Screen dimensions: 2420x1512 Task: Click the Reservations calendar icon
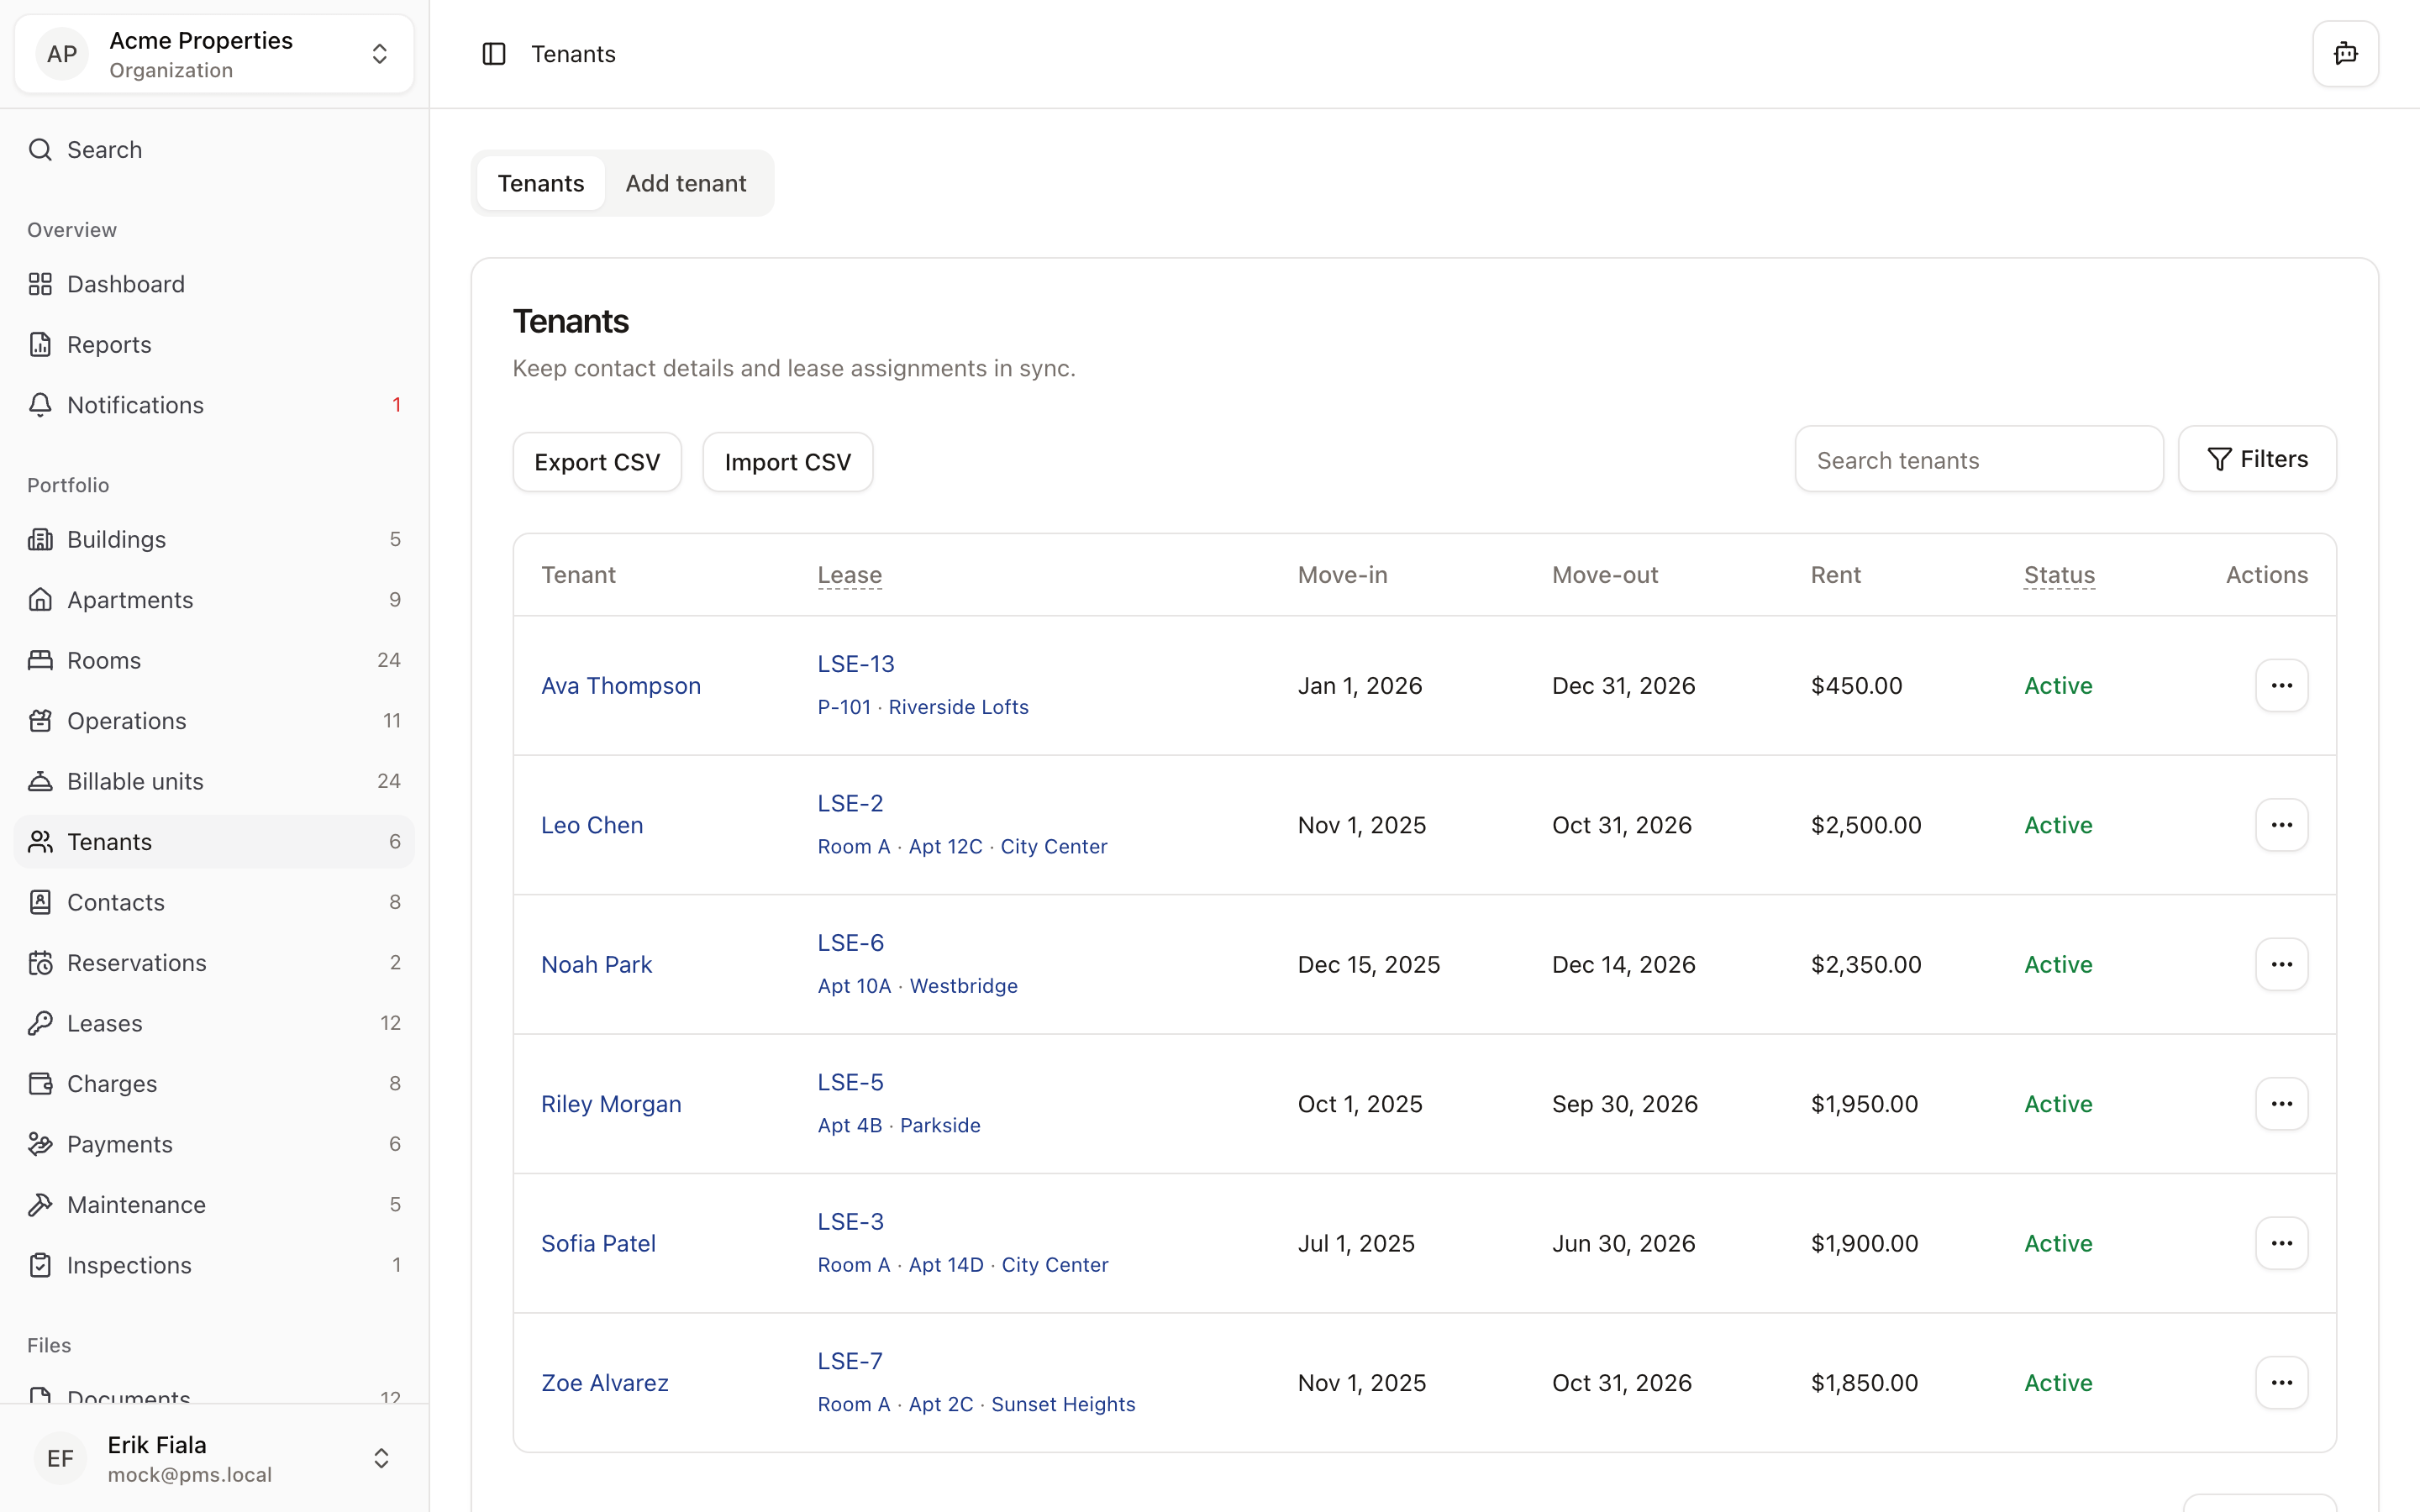[x=40, y=962]
